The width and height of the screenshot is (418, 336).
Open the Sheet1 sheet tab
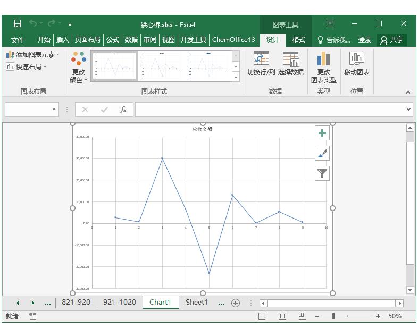tap(196, 302)
